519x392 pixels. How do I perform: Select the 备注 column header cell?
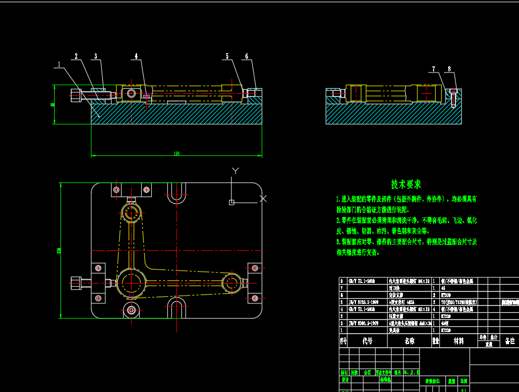click(x=509, y=341)
